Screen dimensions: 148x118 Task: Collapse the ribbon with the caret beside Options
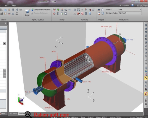[x=120, y=5]
